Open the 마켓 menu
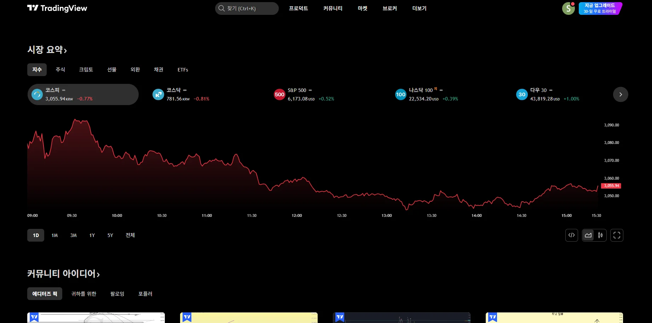This screenshot has width=652, height=323. (x=363, y=8)
